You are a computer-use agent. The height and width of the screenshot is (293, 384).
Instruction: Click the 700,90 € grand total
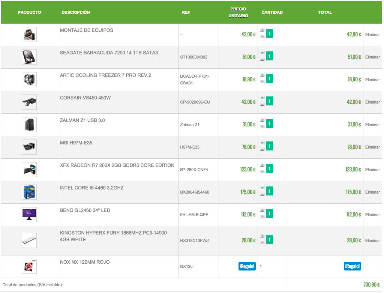click(x=372, y=285)
